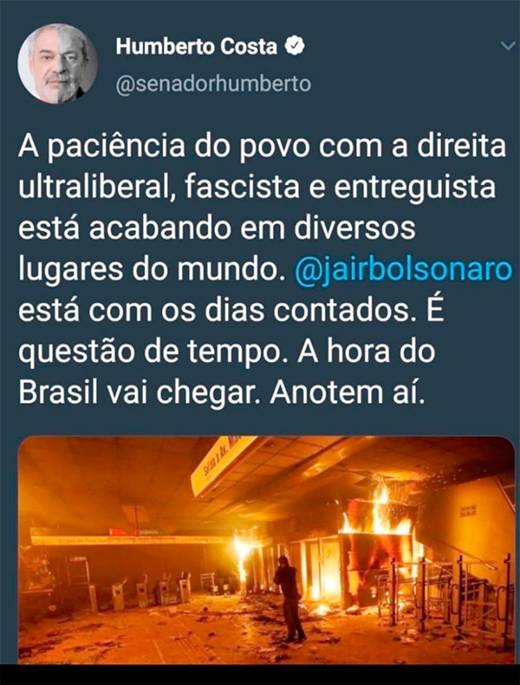The width and height of the screenshot is (520, 685).
Task: Open the attached burning station photo
Action: pos(267,550)
